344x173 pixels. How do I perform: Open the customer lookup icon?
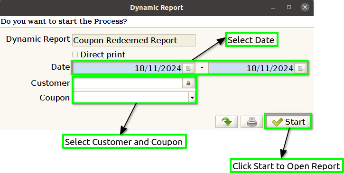188,83
